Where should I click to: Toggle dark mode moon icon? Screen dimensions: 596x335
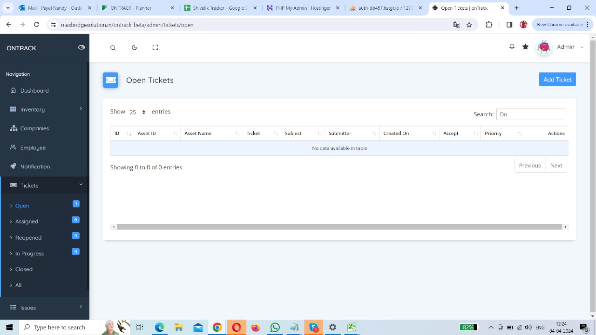pyautogui.click(x=135, y=47)
